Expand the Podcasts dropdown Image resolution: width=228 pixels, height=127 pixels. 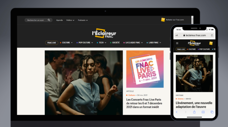click(83, 20)
